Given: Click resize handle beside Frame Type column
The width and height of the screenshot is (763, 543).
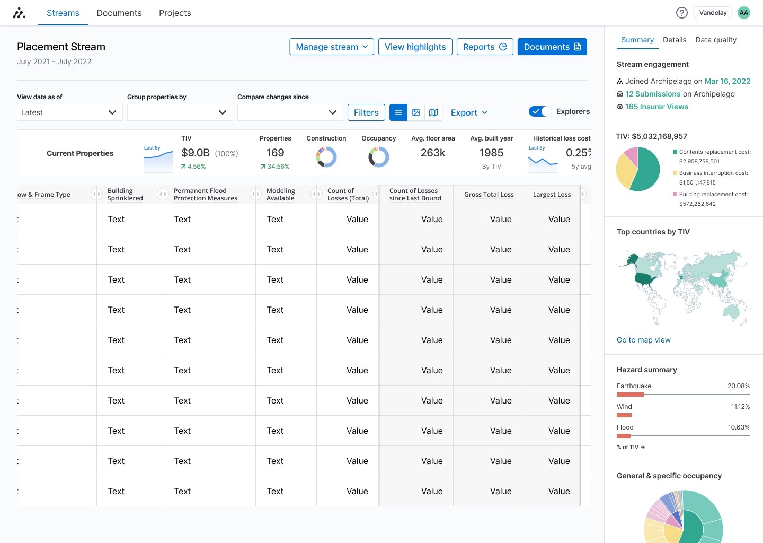Looking at the screenshot, I should pyautogui.click(x=96, y=195).
